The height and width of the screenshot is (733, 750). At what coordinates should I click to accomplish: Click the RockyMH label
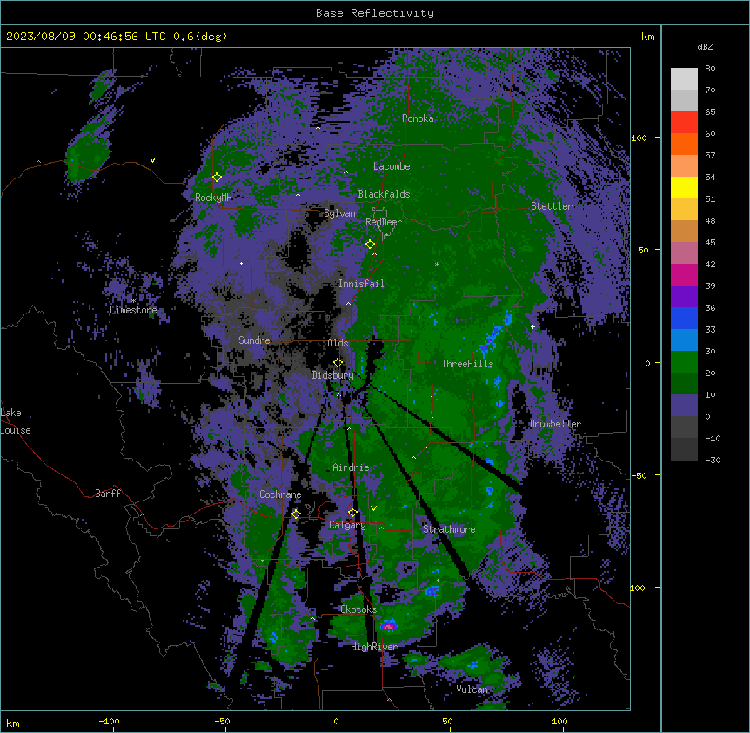click(x=213, y=198)
